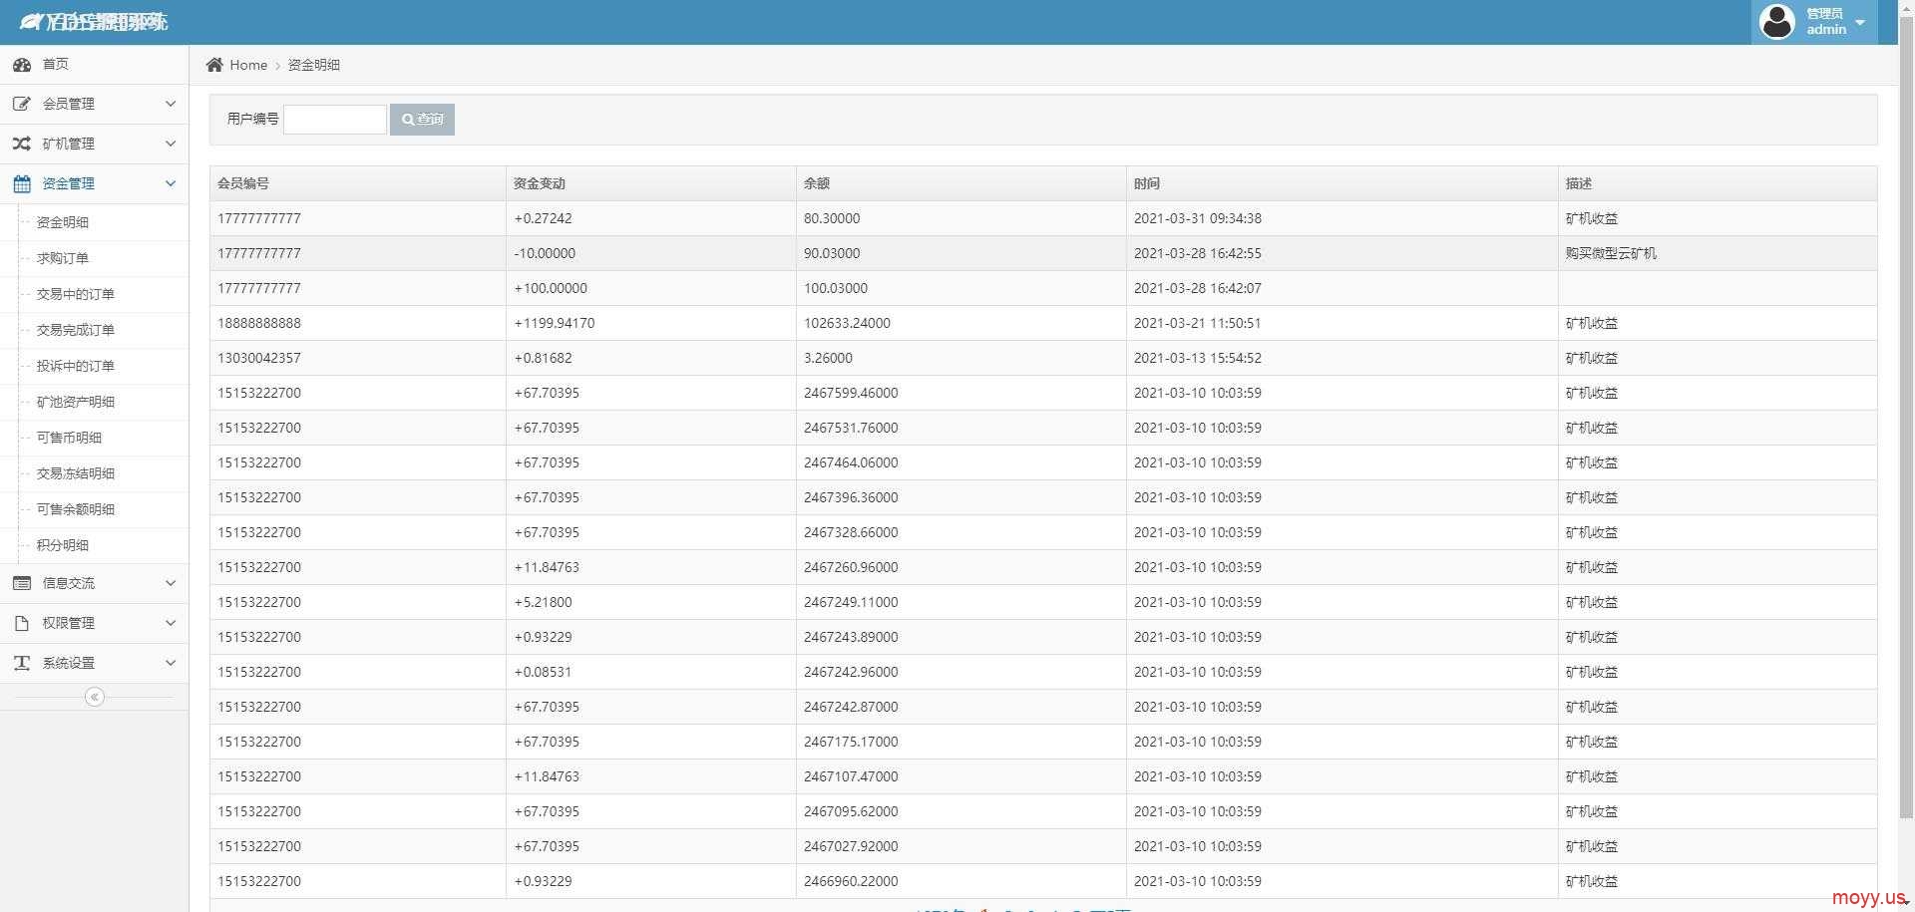This screenshot has width=1915, height=912.
Task: Open the 资金明细 submenu item
Action: click(x=63, y=222)
